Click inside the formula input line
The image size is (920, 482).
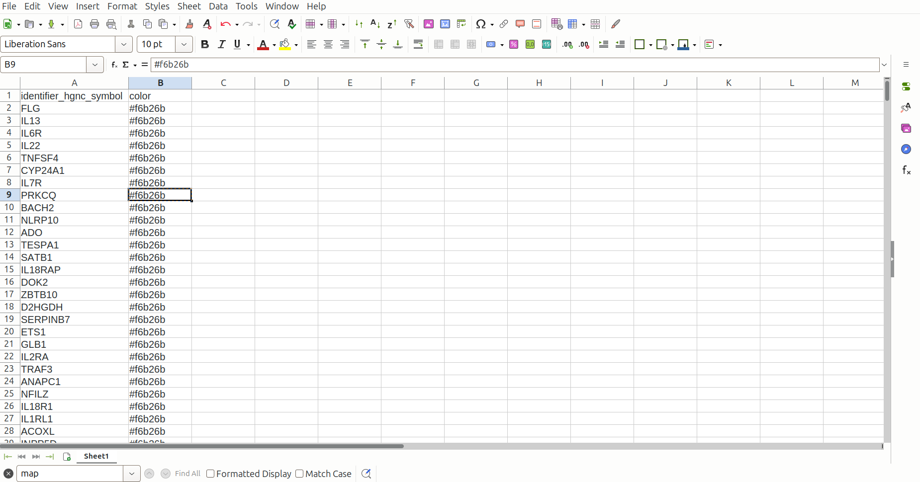pos(512,65)
